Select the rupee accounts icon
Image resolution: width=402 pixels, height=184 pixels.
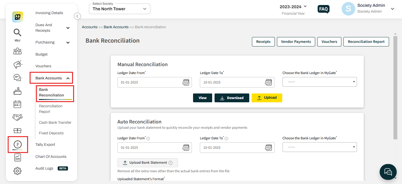click(18, 145)
